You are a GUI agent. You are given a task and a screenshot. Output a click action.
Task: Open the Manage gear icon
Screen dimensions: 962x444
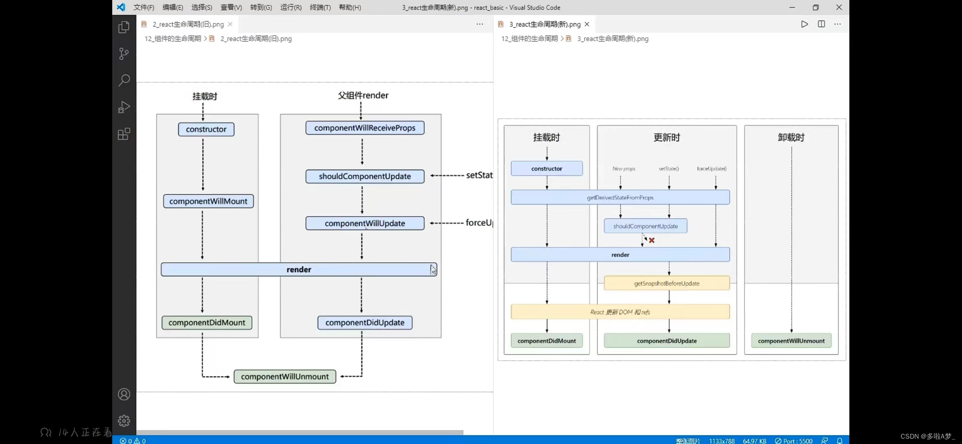pos(124,421)
